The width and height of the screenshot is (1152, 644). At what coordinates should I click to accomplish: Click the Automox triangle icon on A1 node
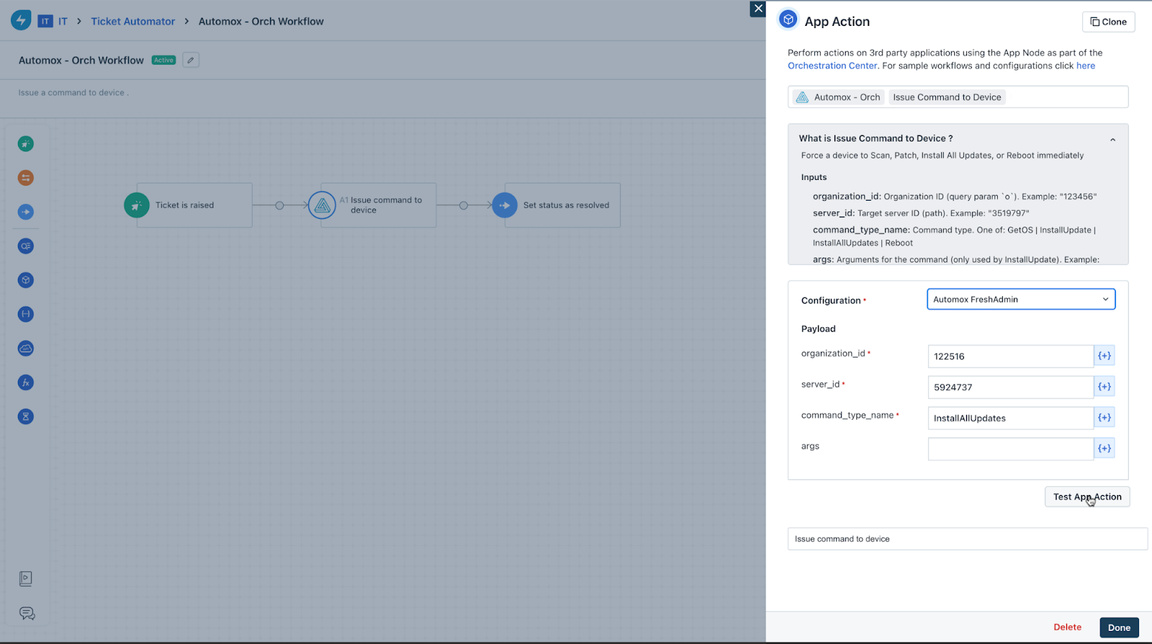pyautogui.click(x=322, y=205)
